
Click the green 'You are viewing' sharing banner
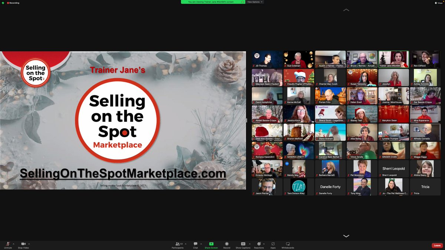pos(213,2)
